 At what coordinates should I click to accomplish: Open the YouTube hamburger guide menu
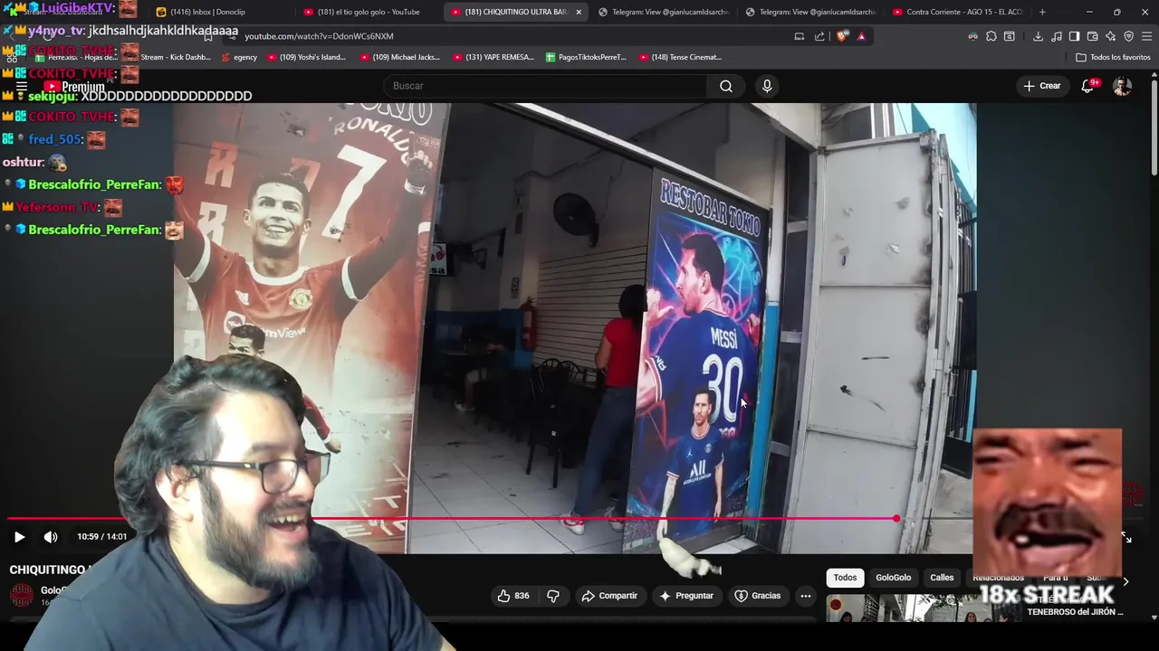(x=22, y=86)
